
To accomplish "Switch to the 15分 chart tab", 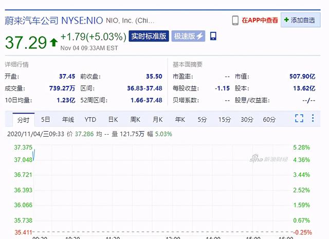I will (x=225, y=120).
